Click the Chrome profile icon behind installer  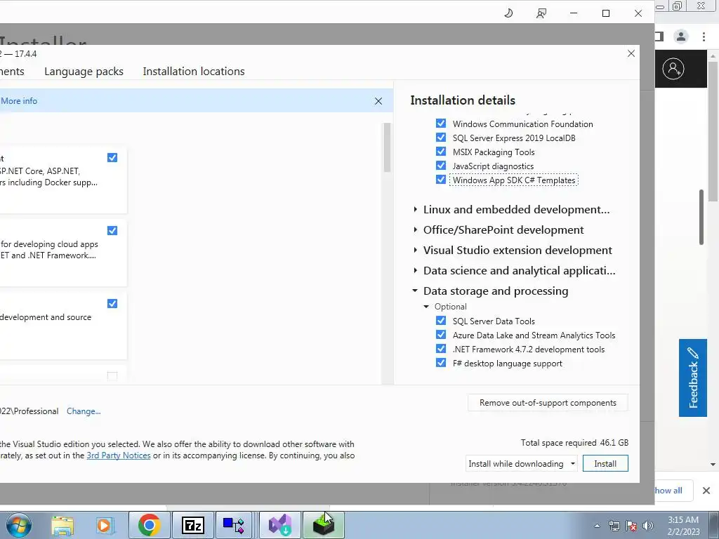681,36
